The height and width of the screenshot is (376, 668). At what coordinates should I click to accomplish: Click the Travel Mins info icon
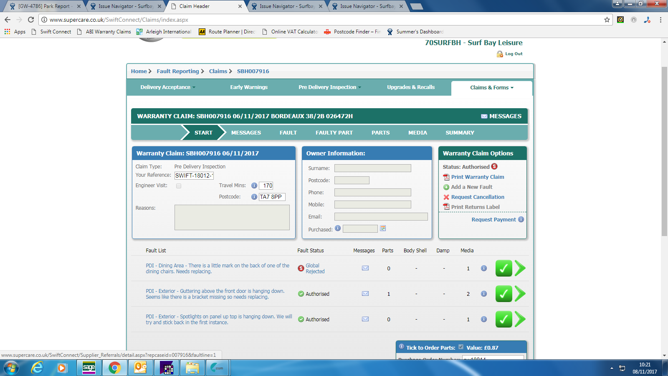pyautogui.click(x=254, y=185)
